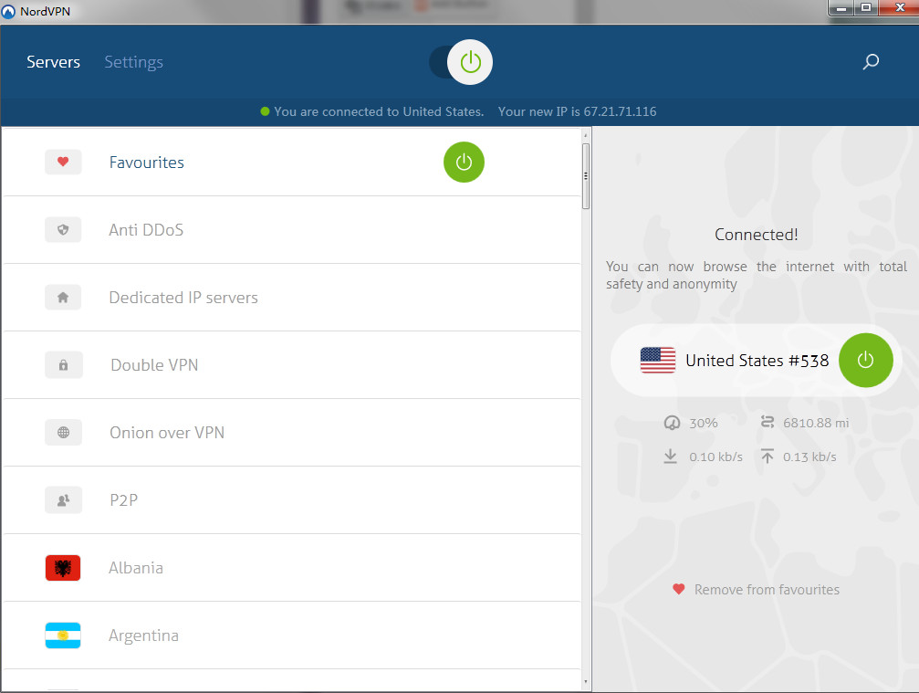Open the search magnifier icon
This screenshot has height=693, width=919.
(871, 61)
